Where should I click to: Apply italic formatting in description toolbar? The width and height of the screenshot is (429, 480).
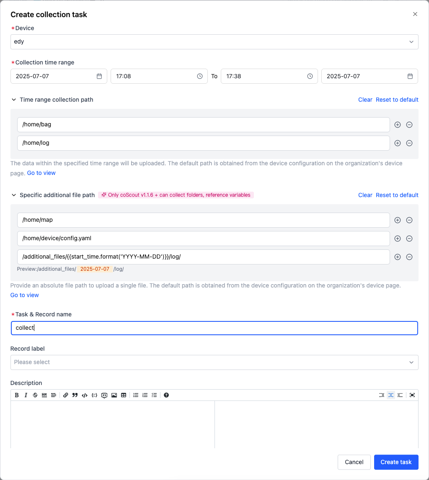[x=26, y=395]
